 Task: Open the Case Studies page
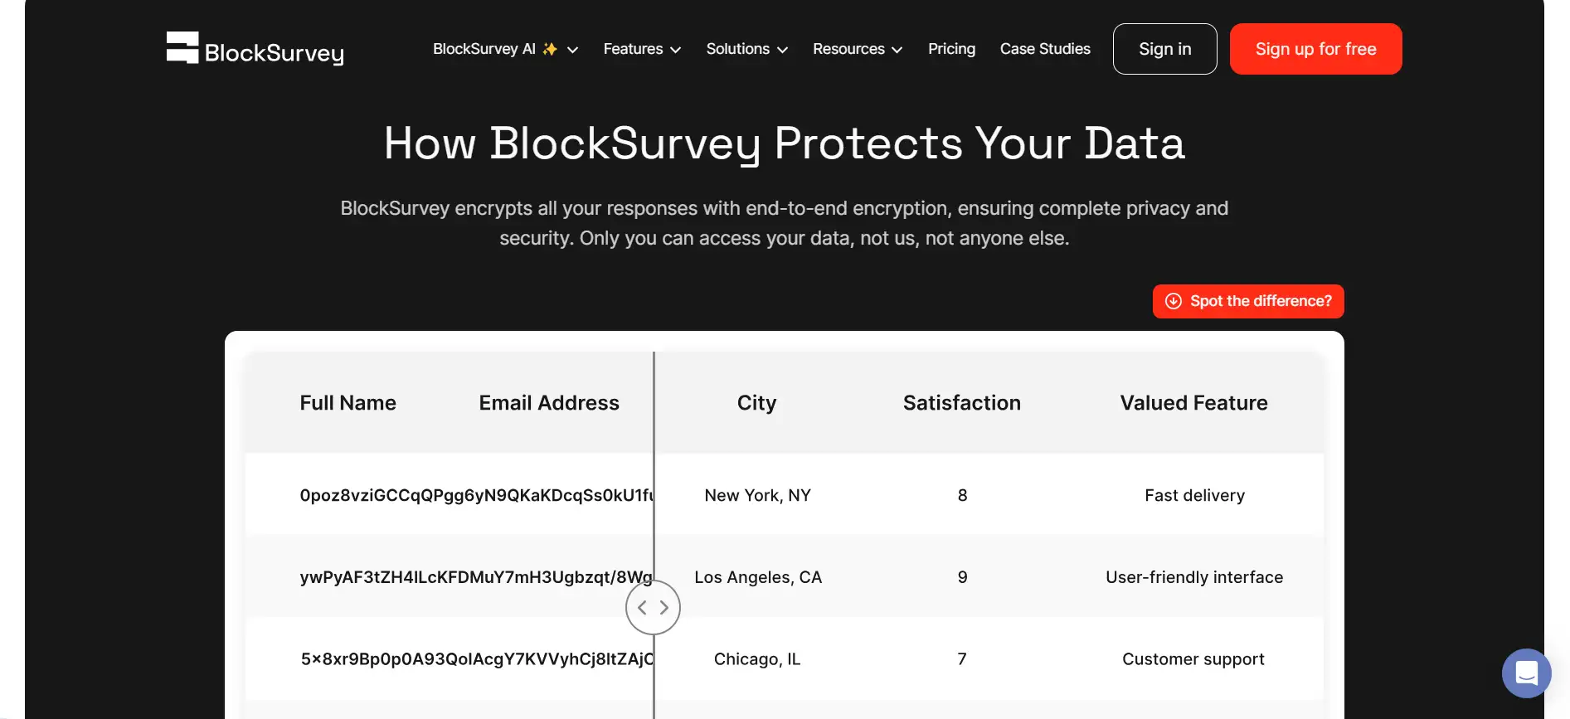pos(1045,49)
